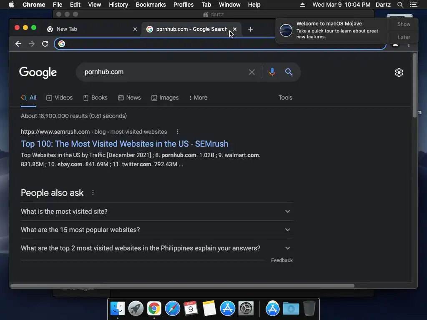Click the Dartz user name in menu bar

[x=383, y=5]
